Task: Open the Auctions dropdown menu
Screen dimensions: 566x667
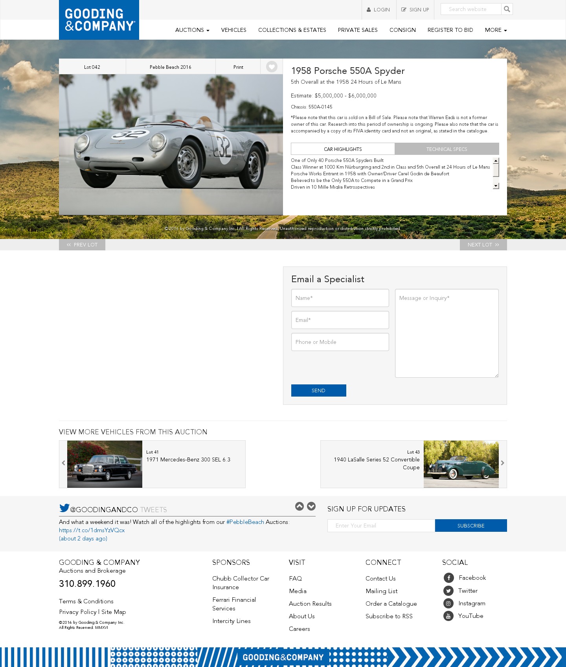Action: (x=192, y=30)
